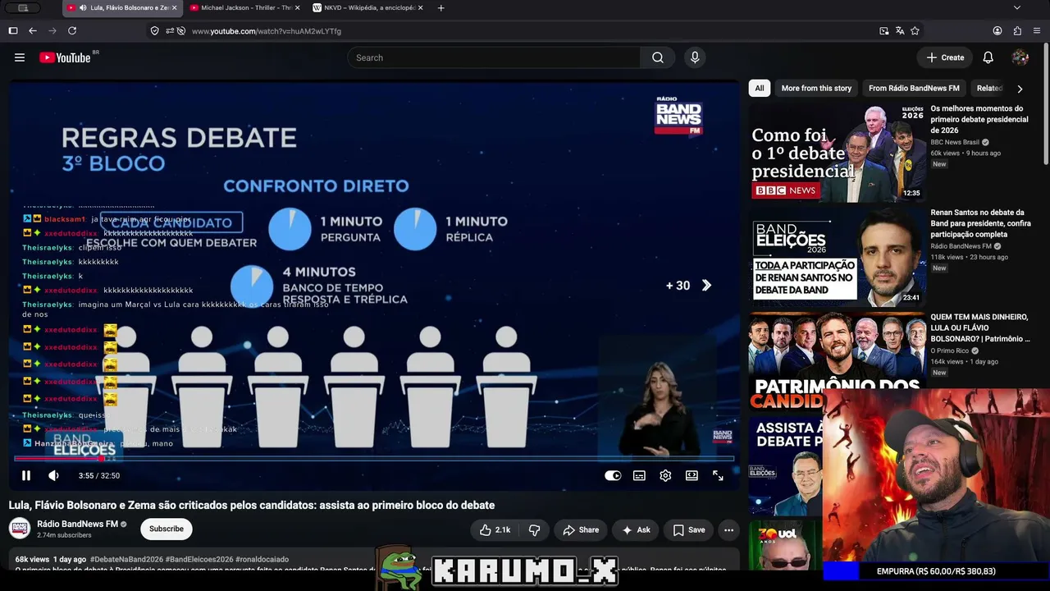Click the #BandEleicoes2026 hashtag
1050x591 pixels.
tap(199, 560)
